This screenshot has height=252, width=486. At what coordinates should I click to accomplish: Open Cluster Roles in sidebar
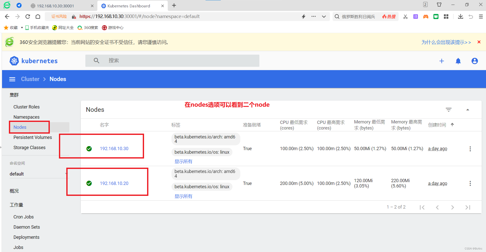coord(27,107)
